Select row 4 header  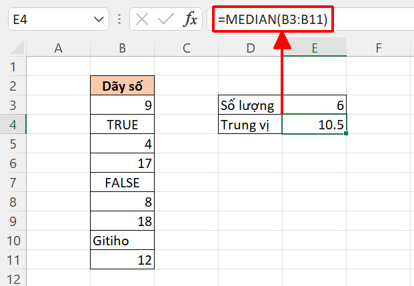pyautogui.click(x=13, y=125)
